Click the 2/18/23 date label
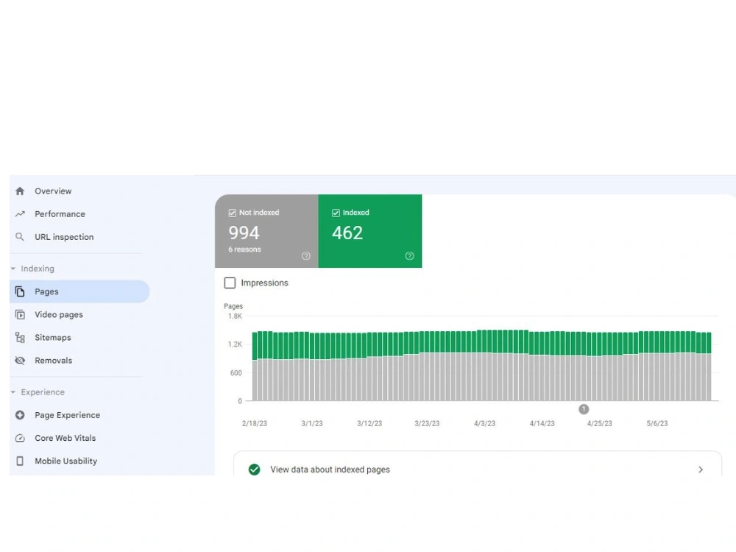Image resolution: width=736 pixels, height=552 pixels. tap(255, 423)
